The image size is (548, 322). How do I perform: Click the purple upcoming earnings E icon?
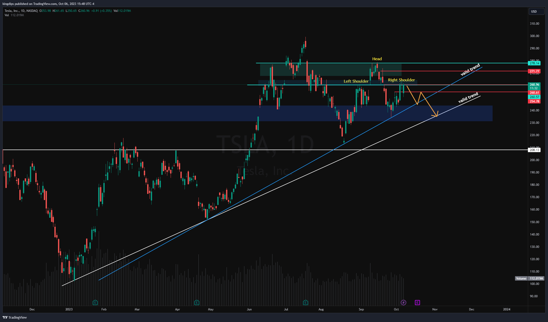pos(417,302)
